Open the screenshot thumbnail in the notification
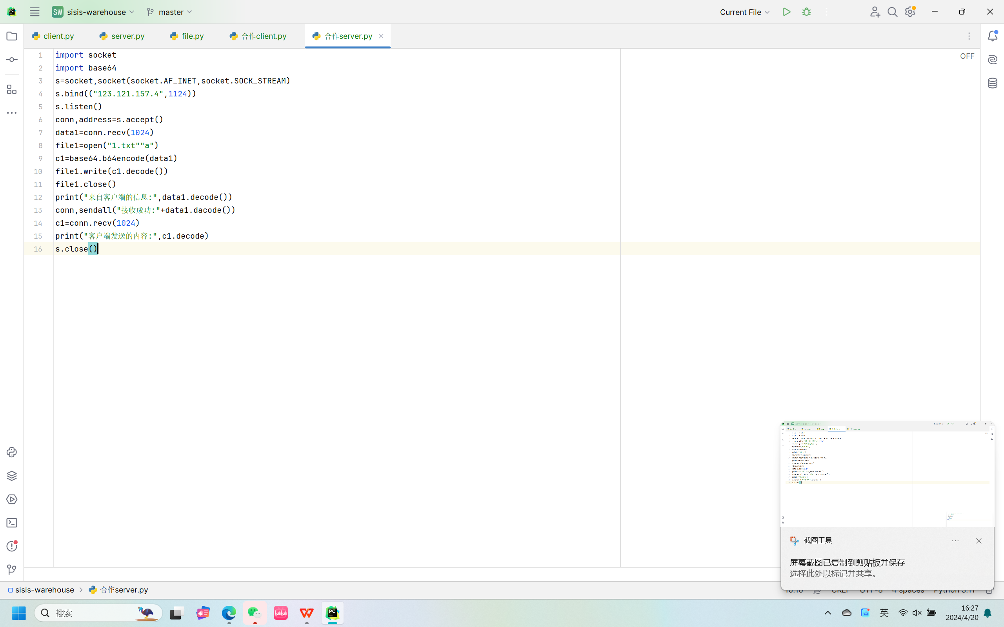 coord(887,475)
